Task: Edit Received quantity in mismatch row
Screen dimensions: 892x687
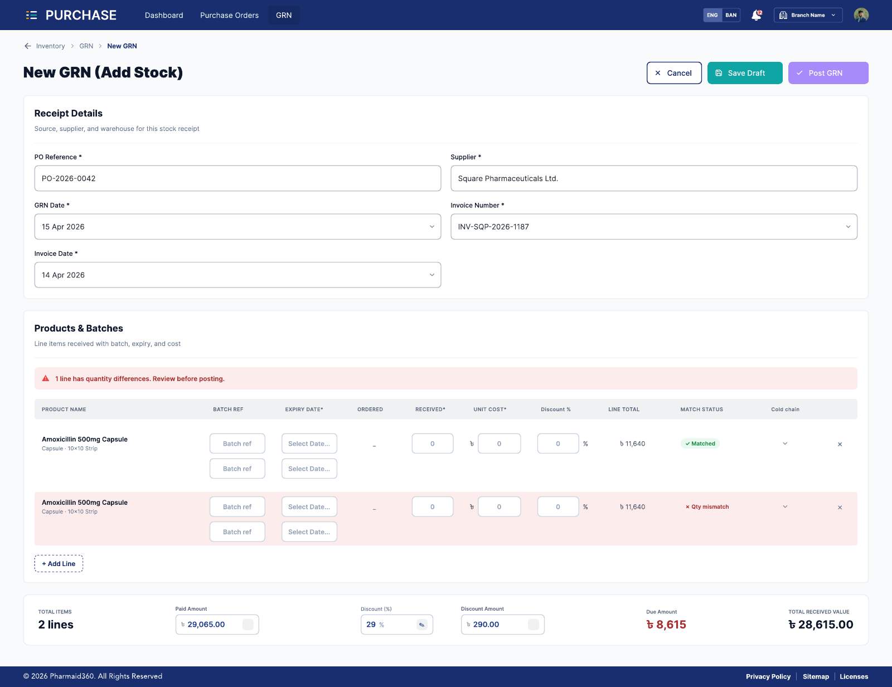Action: (433, 506)
